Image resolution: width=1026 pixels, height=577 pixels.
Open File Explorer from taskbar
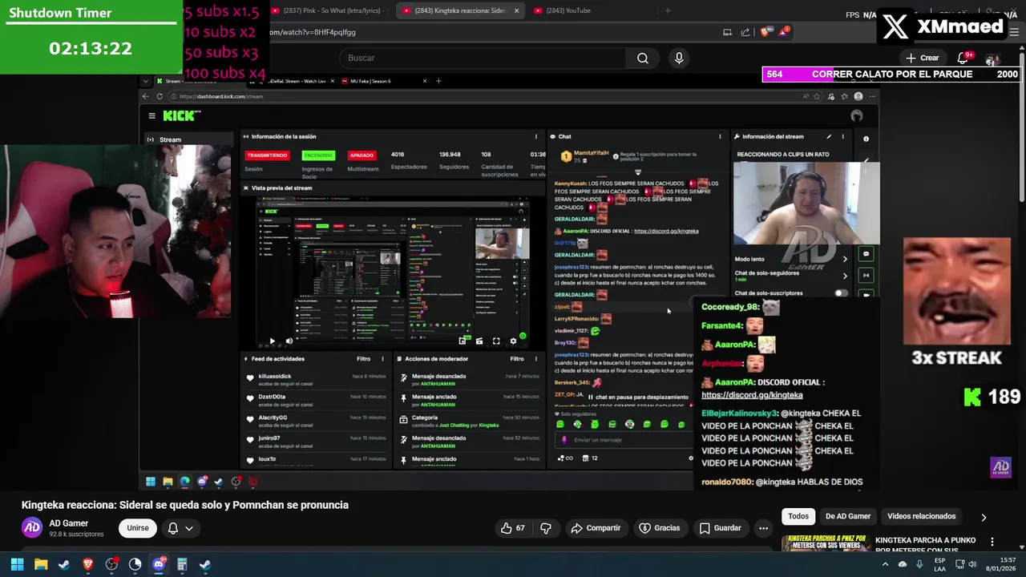(x=41, y=564)
